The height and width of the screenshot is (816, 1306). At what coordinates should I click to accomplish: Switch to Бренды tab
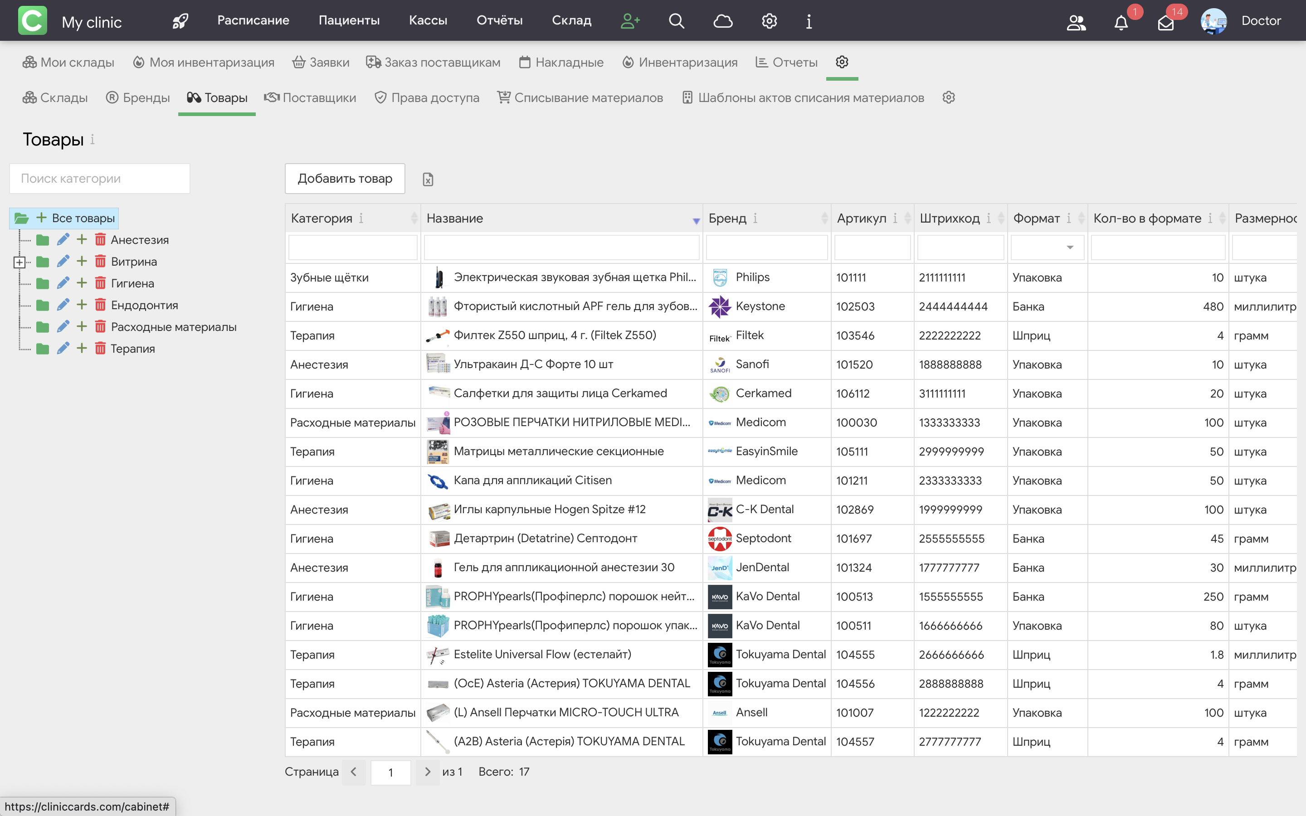(x=138, y=97)
